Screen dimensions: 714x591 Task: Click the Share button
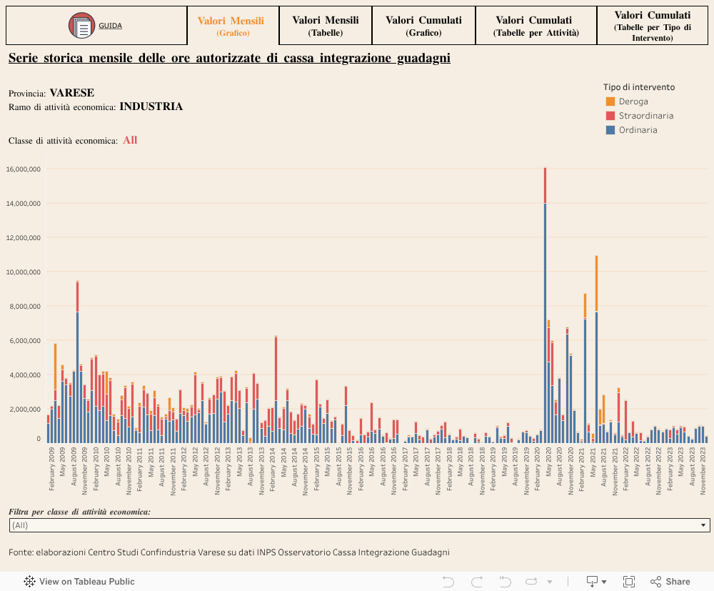(x=670, y=581)
